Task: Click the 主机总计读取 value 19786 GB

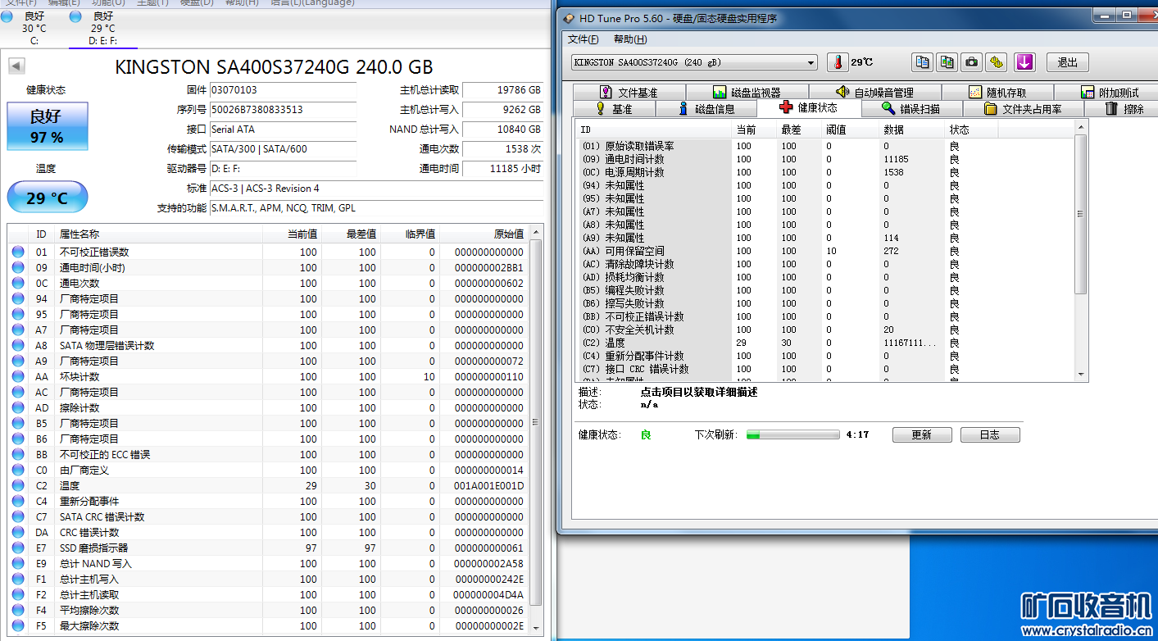Action: point(503,89)
